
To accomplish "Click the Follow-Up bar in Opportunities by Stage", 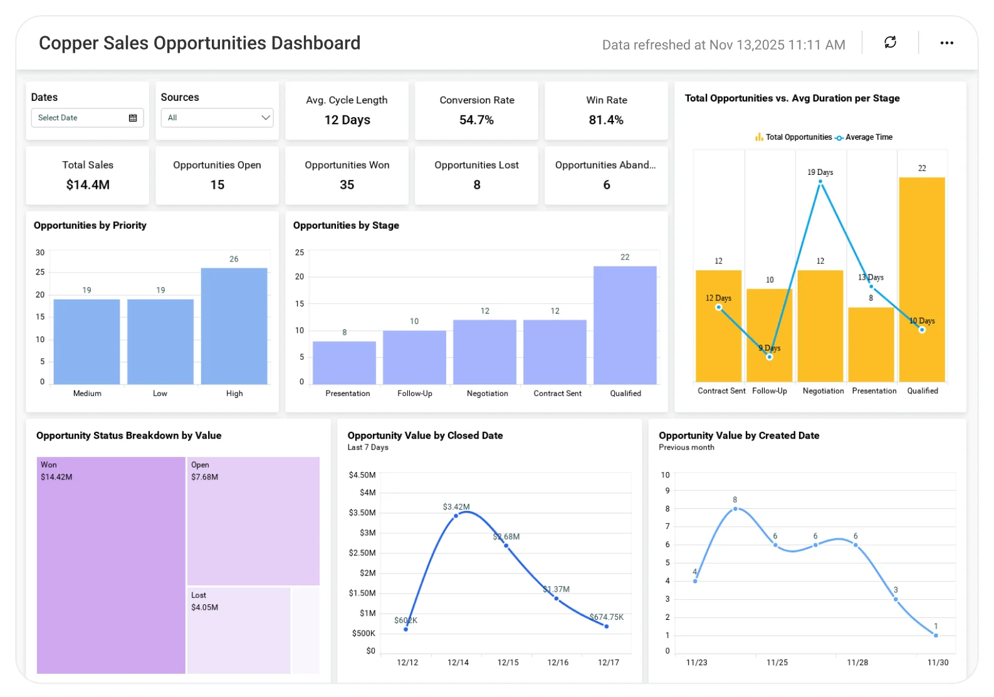I will point(414,357).
